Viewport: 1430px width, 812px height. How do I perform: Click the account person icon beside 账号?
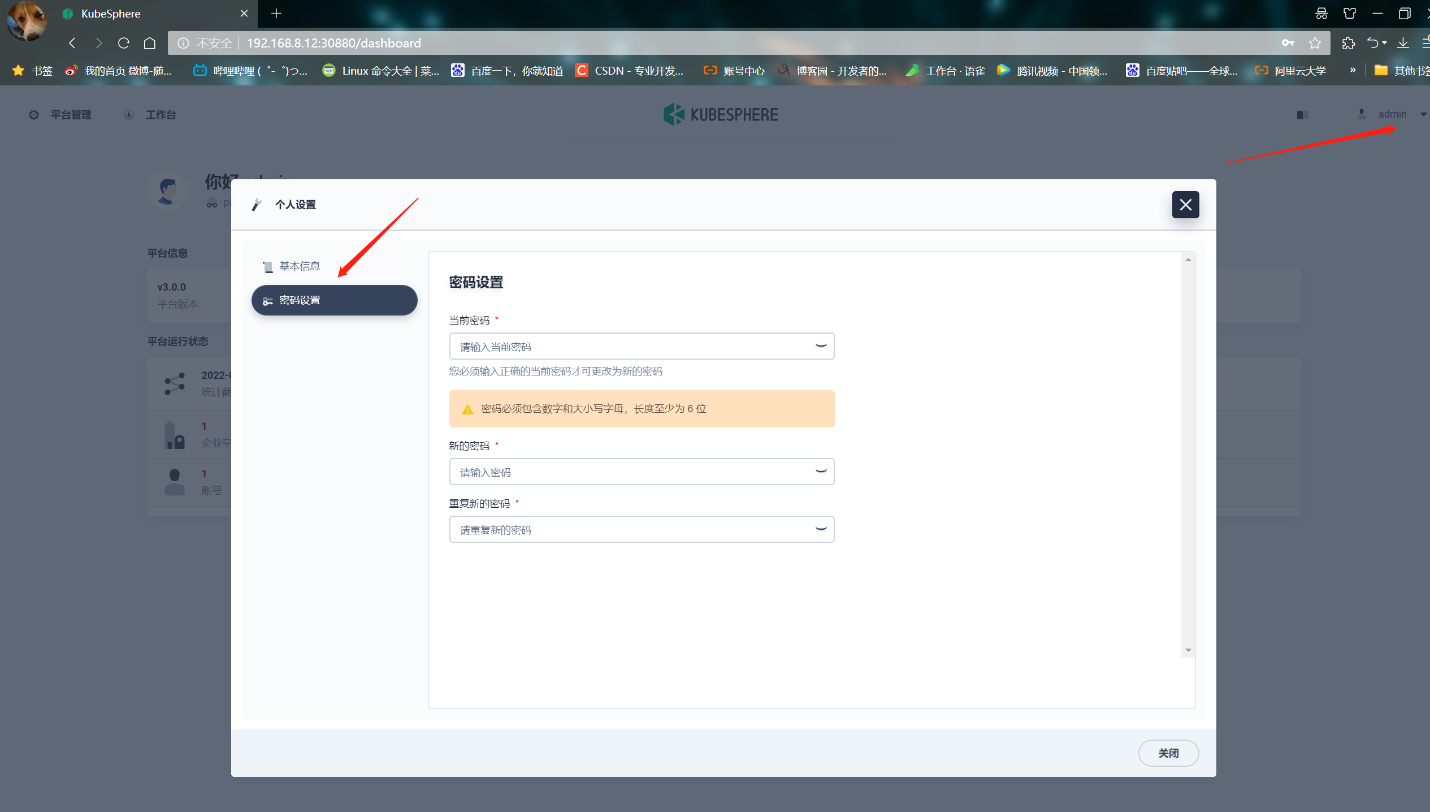[175, 482]
